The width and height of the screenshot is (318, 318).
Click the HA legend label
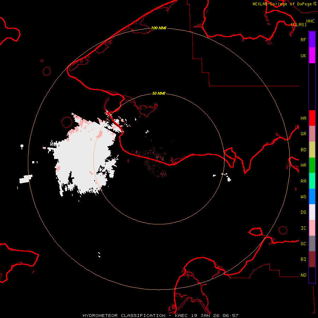click(303, 118)
